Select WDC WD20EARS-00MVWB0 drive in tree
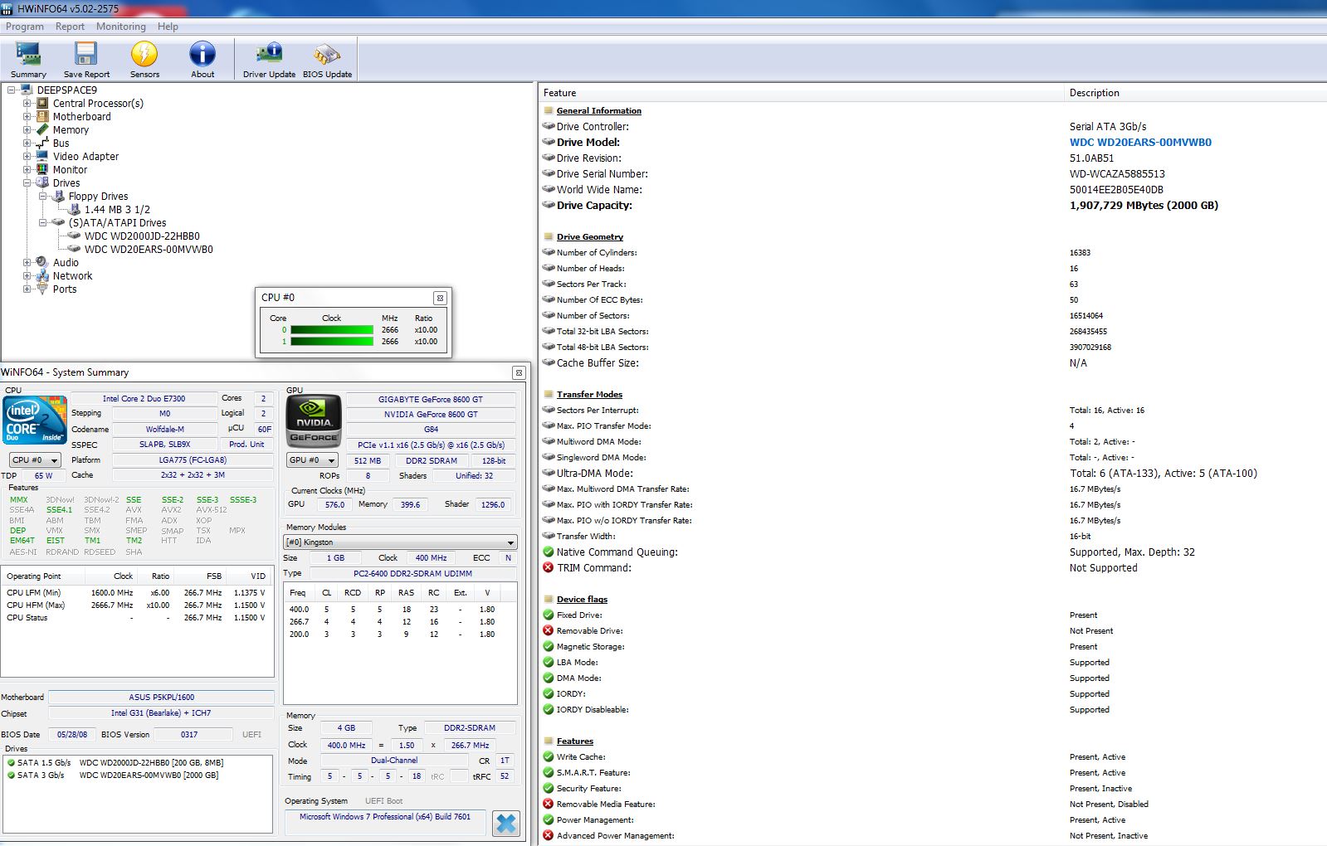The height and width of the screenshot is (846, 1327). click(x=149, y=250)
